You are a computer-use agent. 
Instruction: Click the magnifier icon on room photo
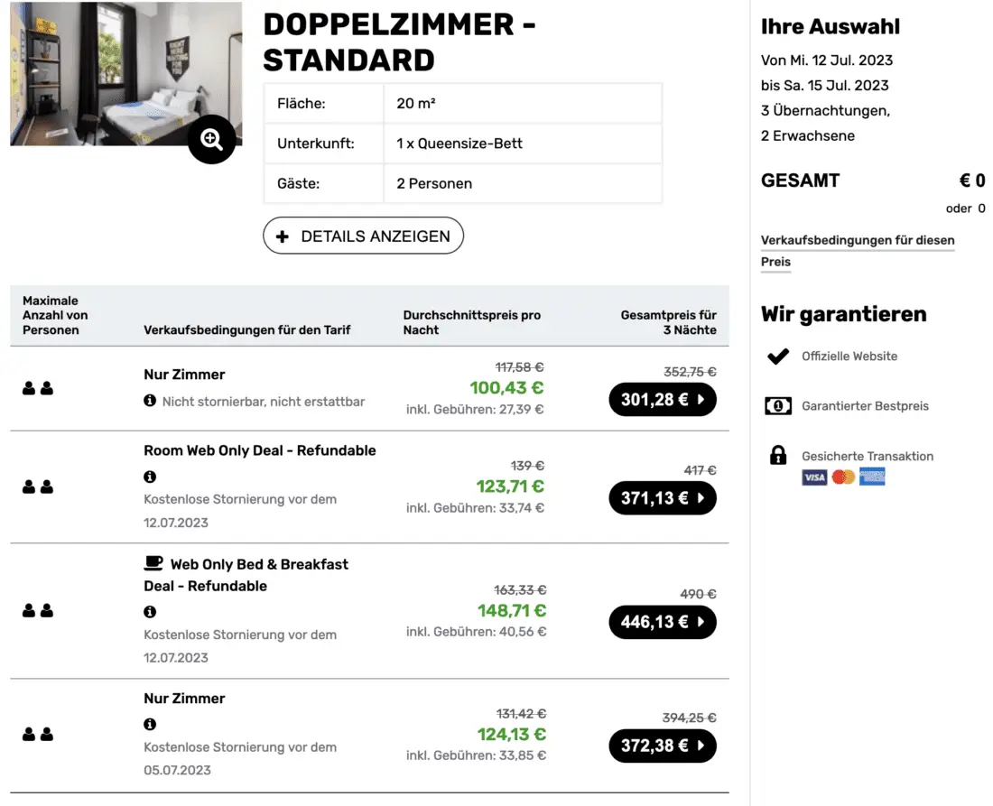coord(212,139)
